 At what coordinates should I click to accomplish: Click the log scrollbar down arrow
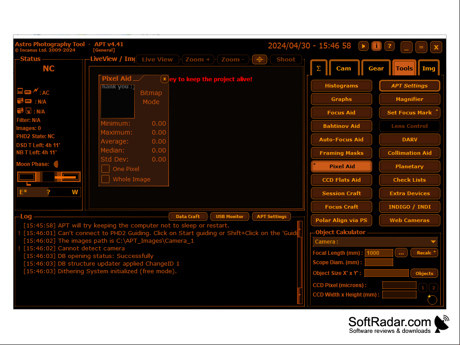tap(299, 295)
